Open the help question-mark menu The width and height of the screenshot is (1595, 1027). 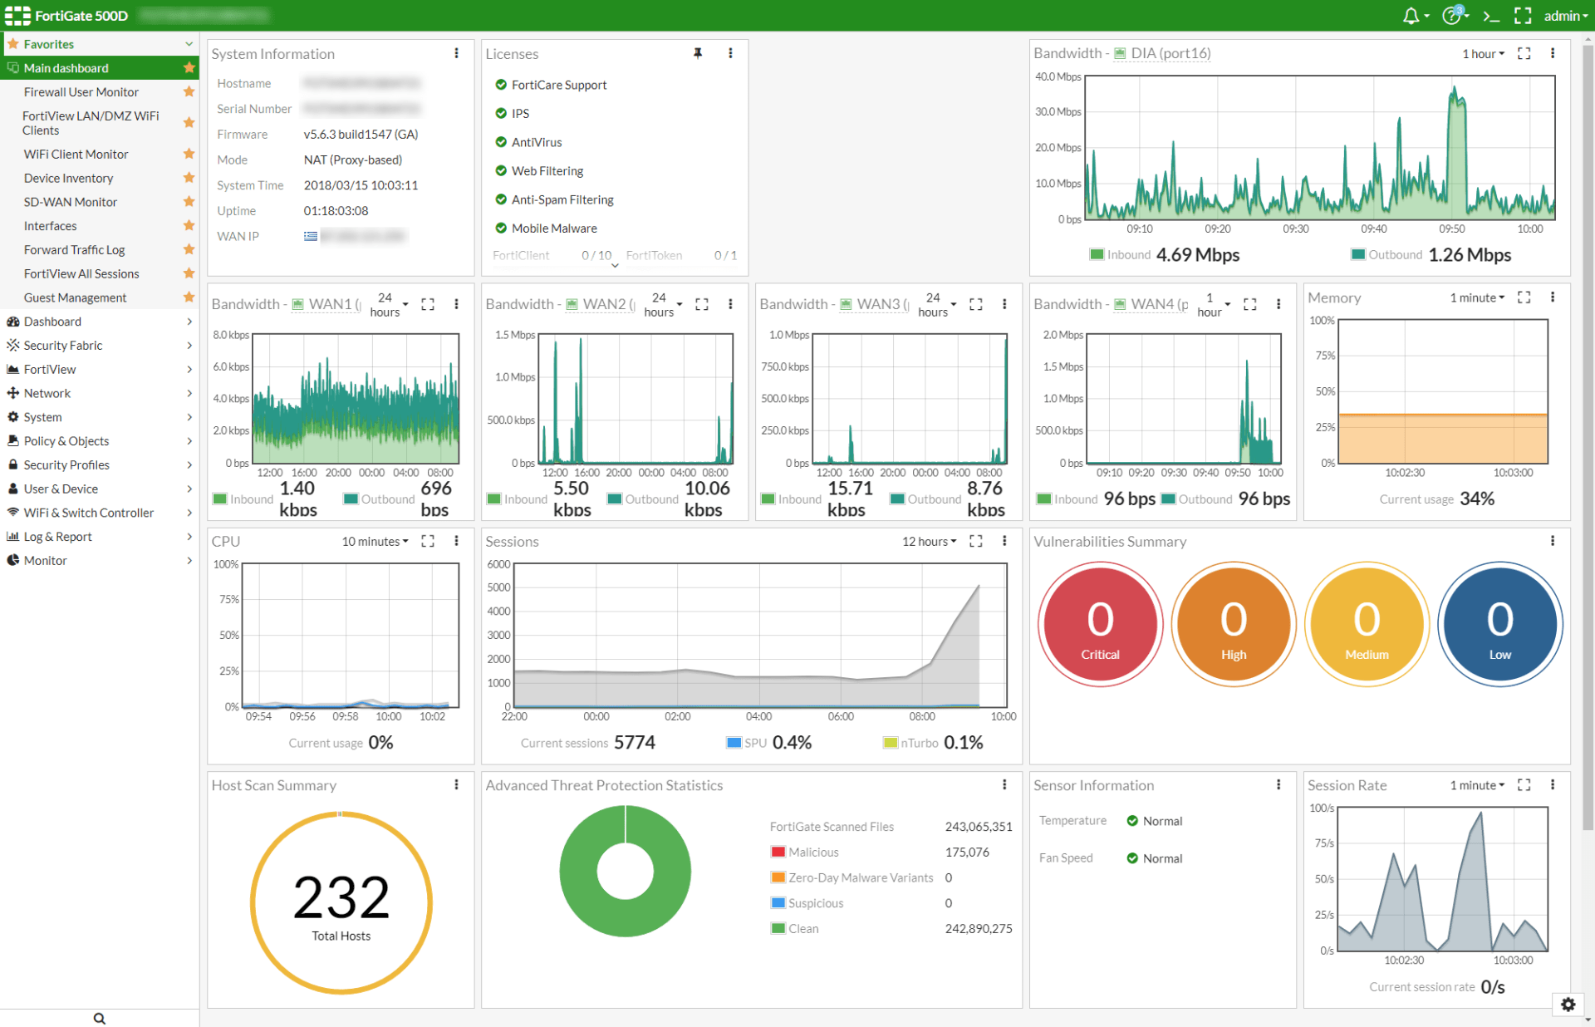tap(1455, 16)
